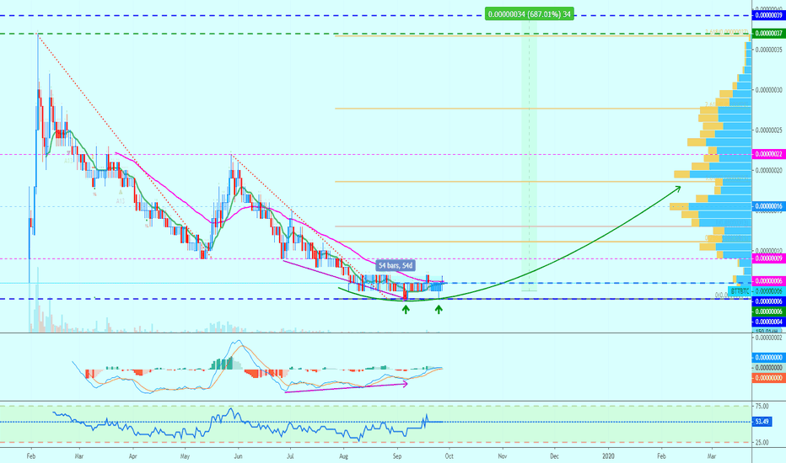
Task: Select the 0.00000020 price scale value
Action: pos(768,170)
